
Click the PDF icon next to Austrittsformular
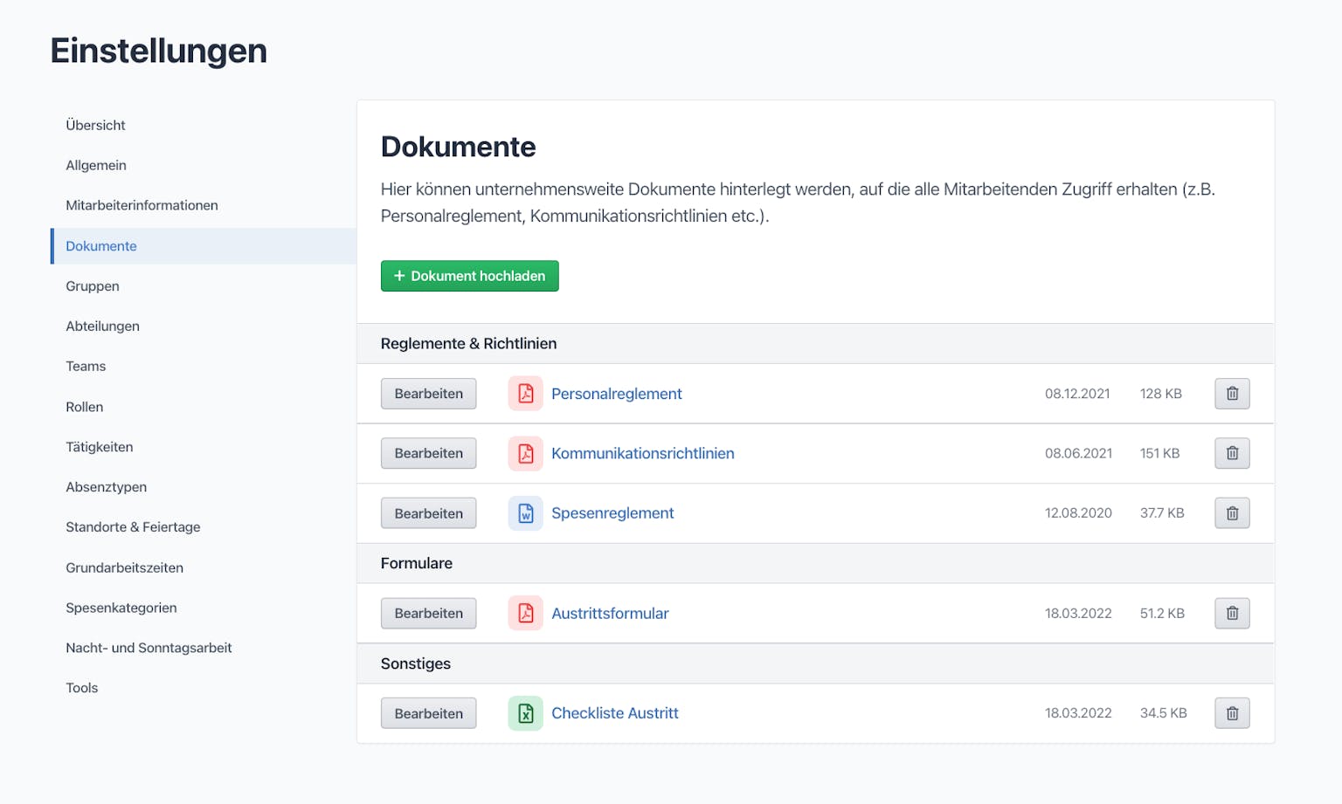pyautogui.click(x=525, y=613)
